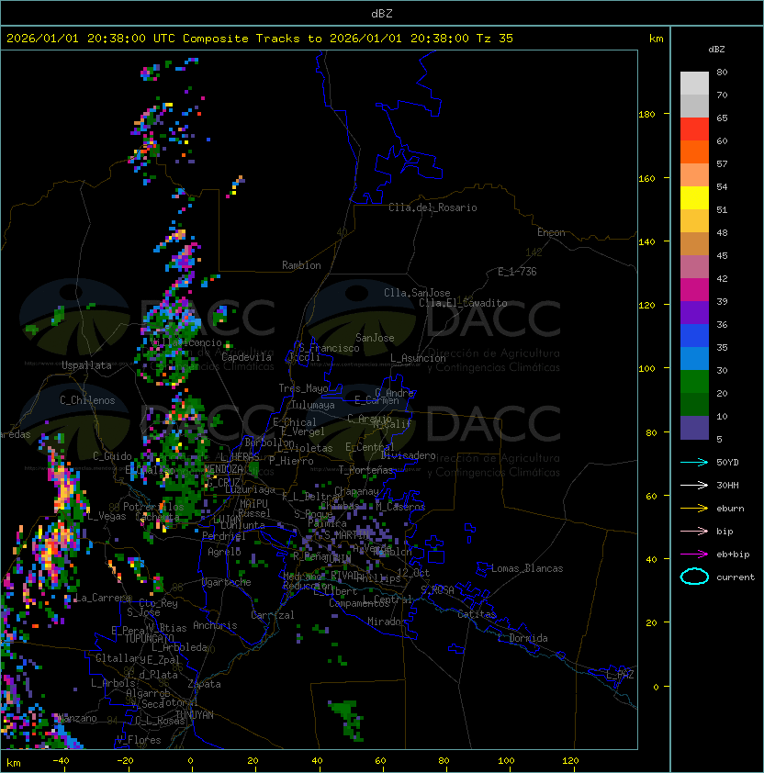The width and height of the screenshot is (764, 773).
Task: Pick the light gray 80–70 dBZ swatch
Action: pyautogui.click(x=694, y=84)
